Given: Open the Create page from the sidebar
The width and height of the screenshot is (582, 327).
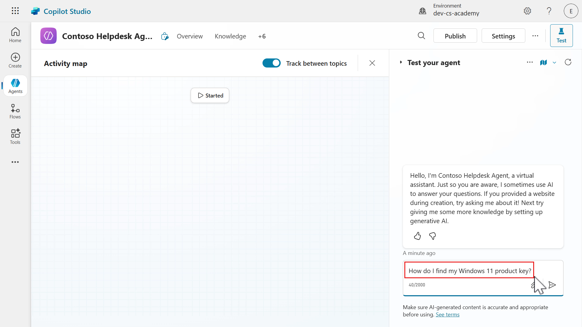Looking at the screenshot, I should [15, 60].
